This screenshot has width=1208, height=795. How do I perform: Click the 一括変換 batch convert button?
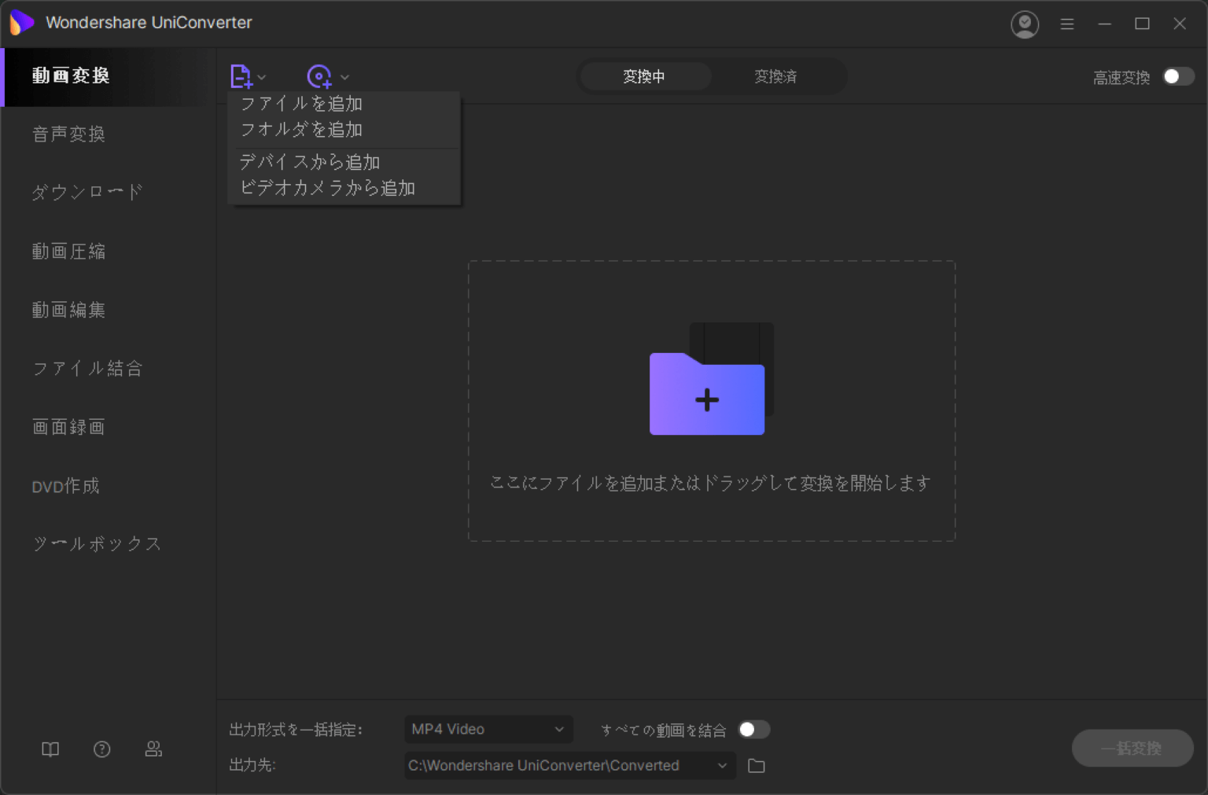pos(1132,748)
